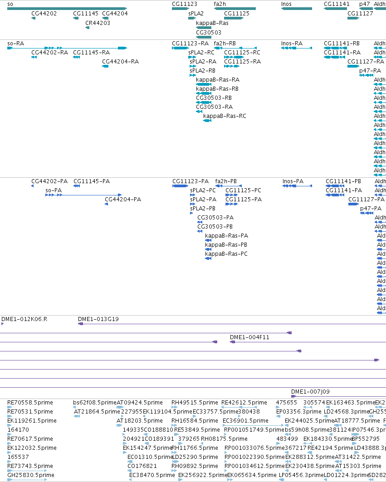Click the kappaB-Ras-PB protein label
This screenshot has width=386, height=482.
(226, 245)
